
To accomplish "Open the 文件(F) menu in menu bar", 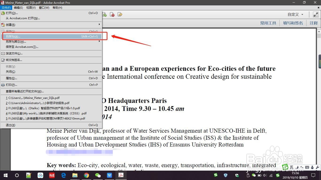I will [6, 8].
